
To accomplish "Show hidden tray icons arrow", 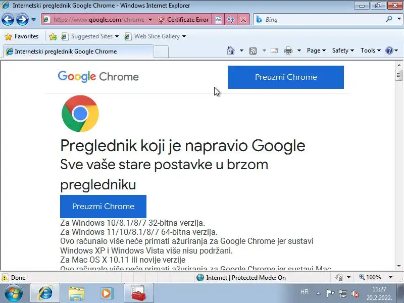I will (x=318, y=293).
